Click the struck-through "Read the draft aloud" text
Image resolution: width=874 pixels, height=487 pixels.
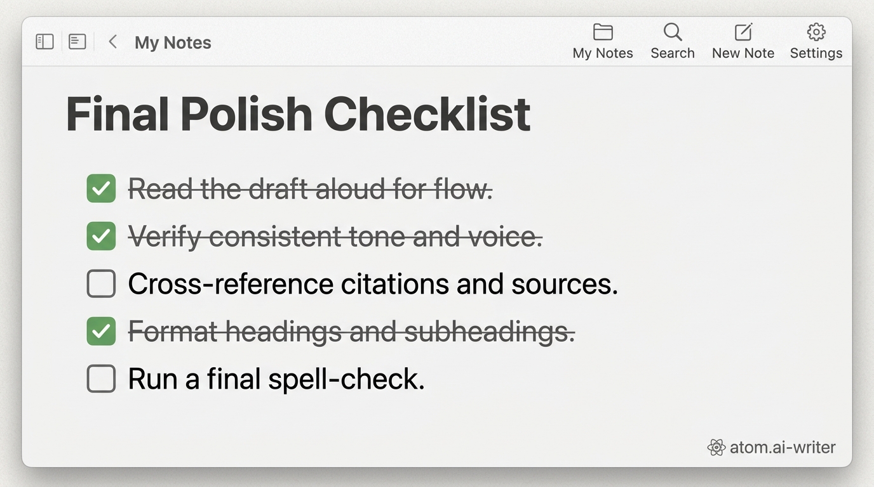pos(310,189)
